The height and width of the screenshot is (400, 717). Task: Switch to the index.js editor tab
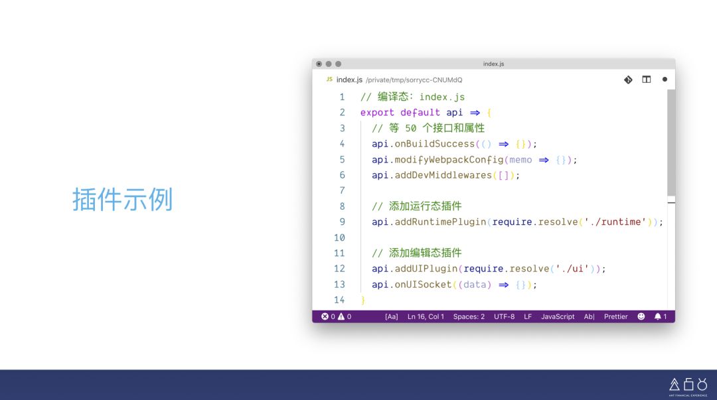pyautogui.click(x=349, y=79)
